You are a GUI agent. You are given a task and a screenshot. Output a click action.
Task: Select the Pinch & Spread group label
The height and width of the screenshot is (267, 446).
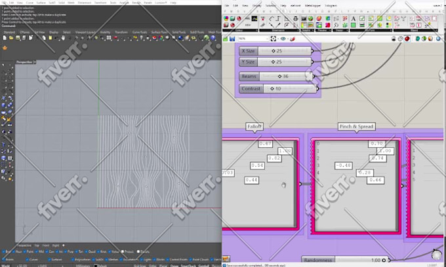356,126
